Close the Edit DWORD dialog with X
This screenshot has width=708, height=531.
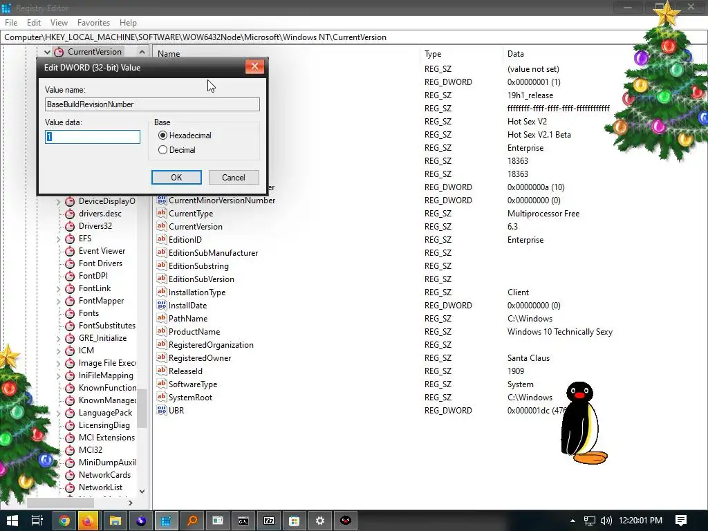pyautogui.click(x=254, y=67)
